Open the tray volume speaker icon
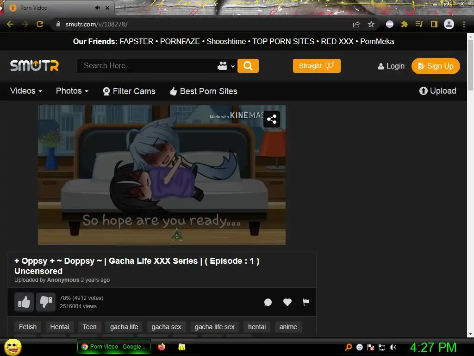 coord(393,347)
